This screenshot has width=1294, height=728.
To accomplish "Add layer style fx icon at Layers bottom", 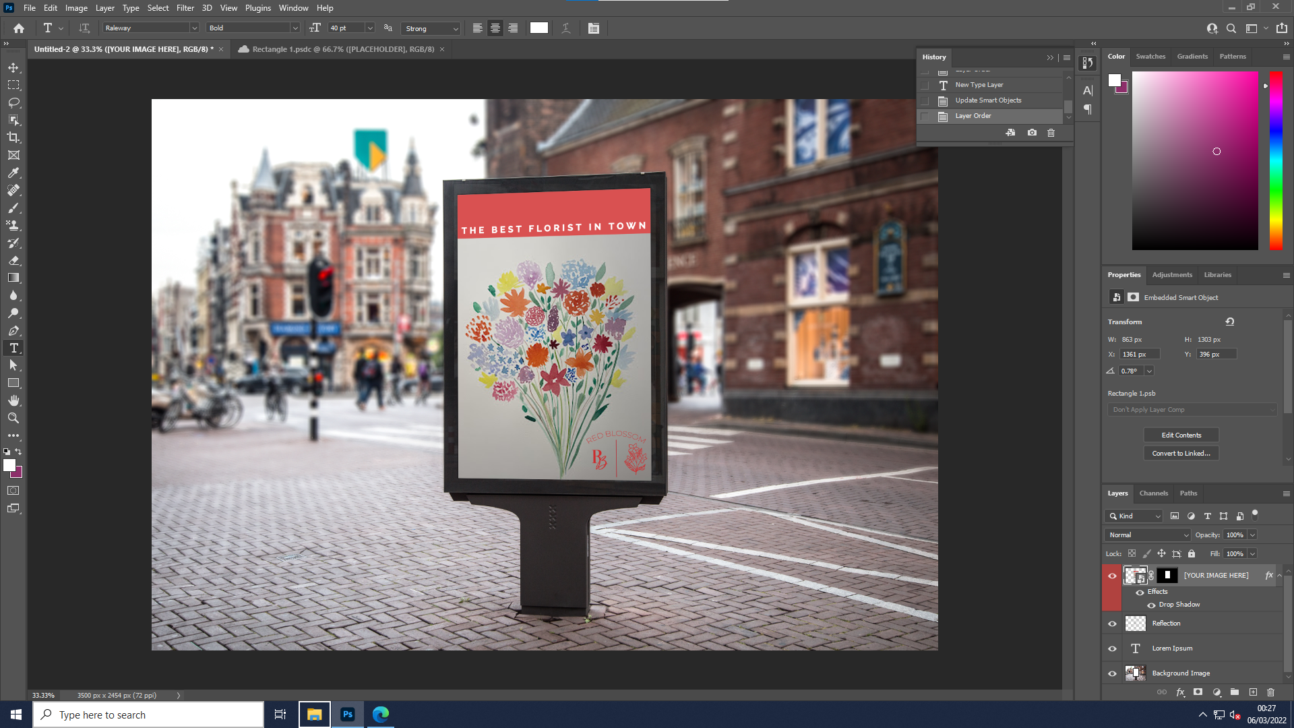I will point(1181,692).
